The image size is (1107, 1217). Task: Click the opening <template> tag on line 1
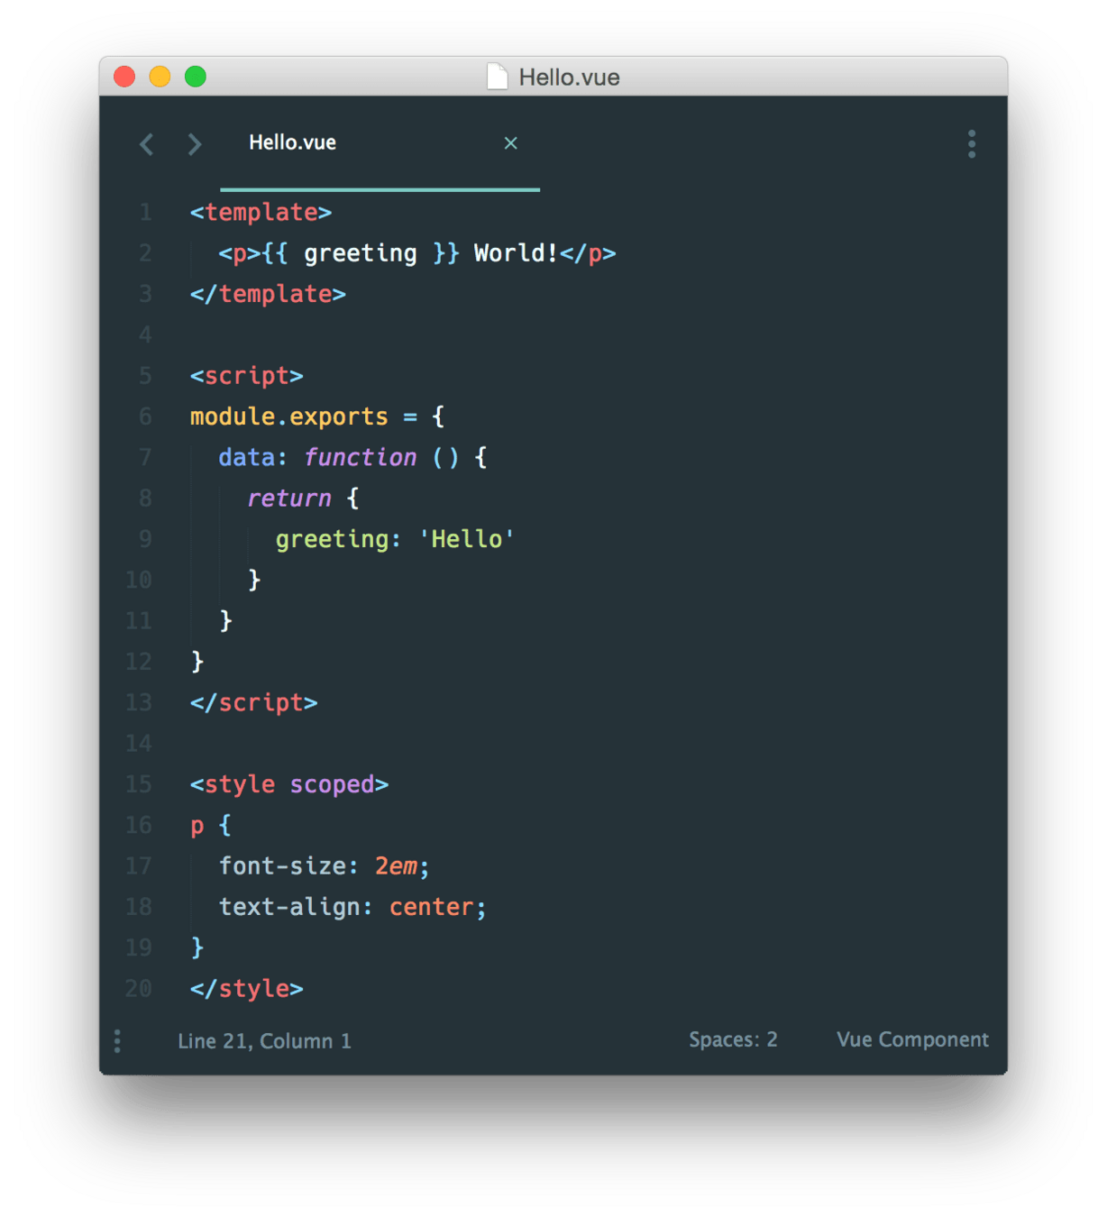pos(261,213)
